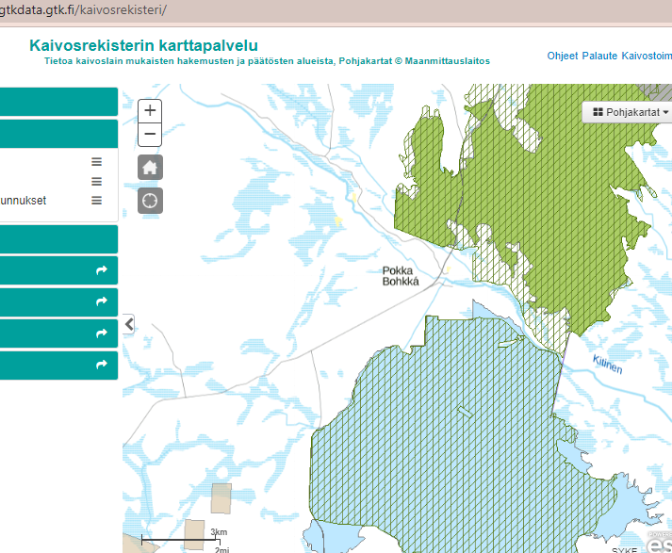Find my location with the locate button
Screen dimensions: 672x553
click(x=150, y=201)
